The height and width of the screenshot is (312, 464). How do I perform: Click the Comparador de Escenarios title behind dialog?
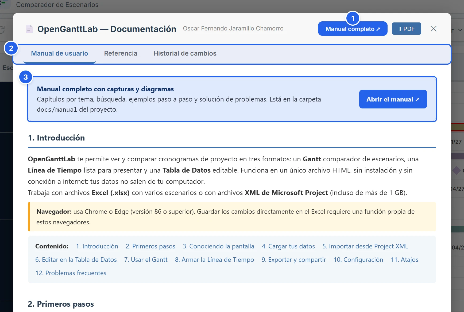[x=57, y=5]
